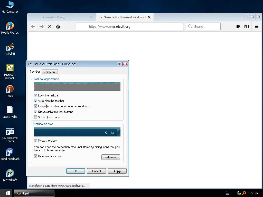Click Cancel in the properties dialog
Screen dimensions: 263x197
coord(97,171)
